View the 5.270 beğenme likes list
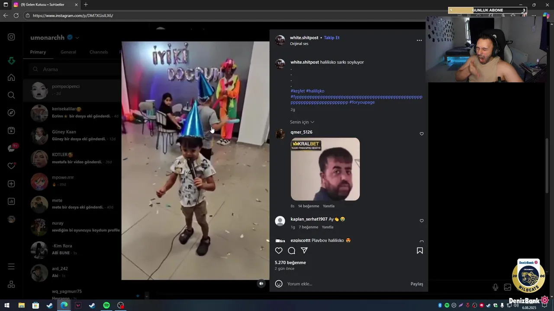554x311 pixels. pos(290,263)
